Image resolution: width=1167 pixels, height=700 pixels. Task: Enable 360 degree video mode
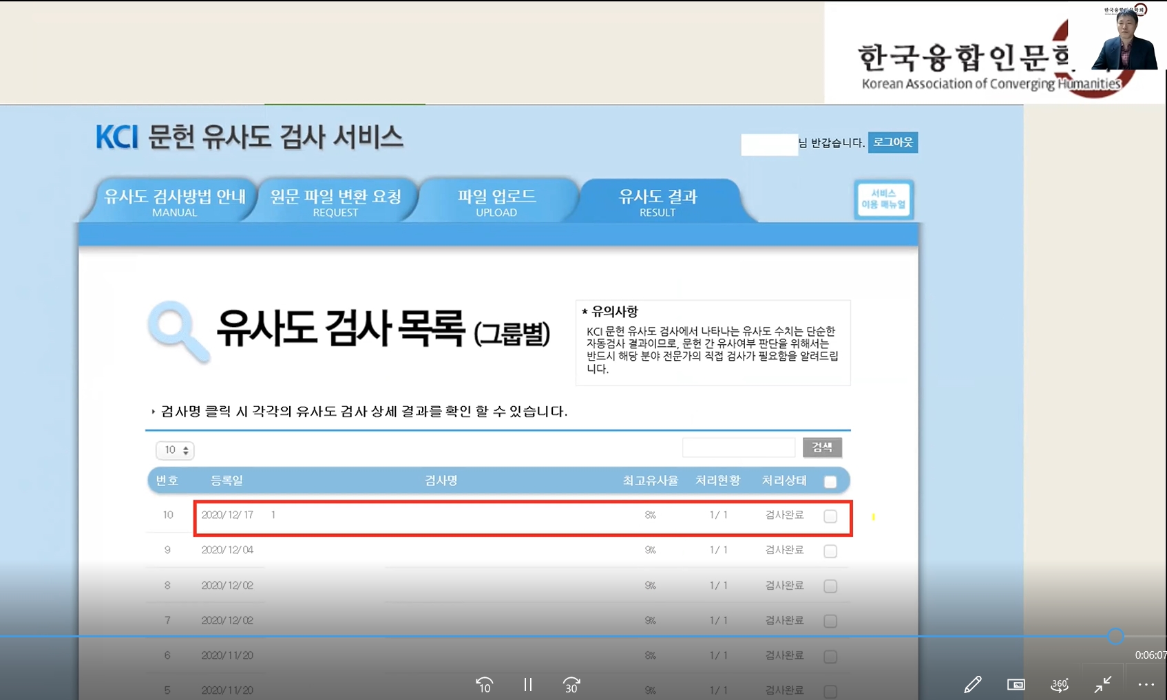1060,684
